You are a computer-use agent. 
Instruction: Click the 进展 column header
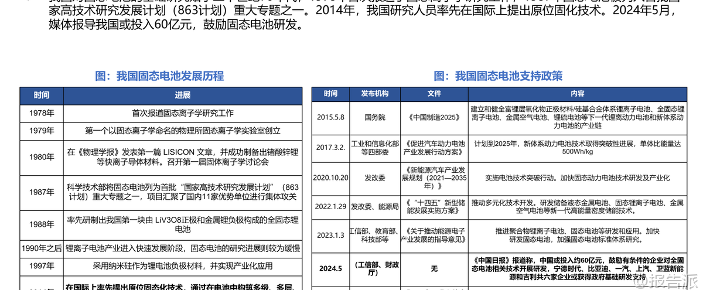183,95
